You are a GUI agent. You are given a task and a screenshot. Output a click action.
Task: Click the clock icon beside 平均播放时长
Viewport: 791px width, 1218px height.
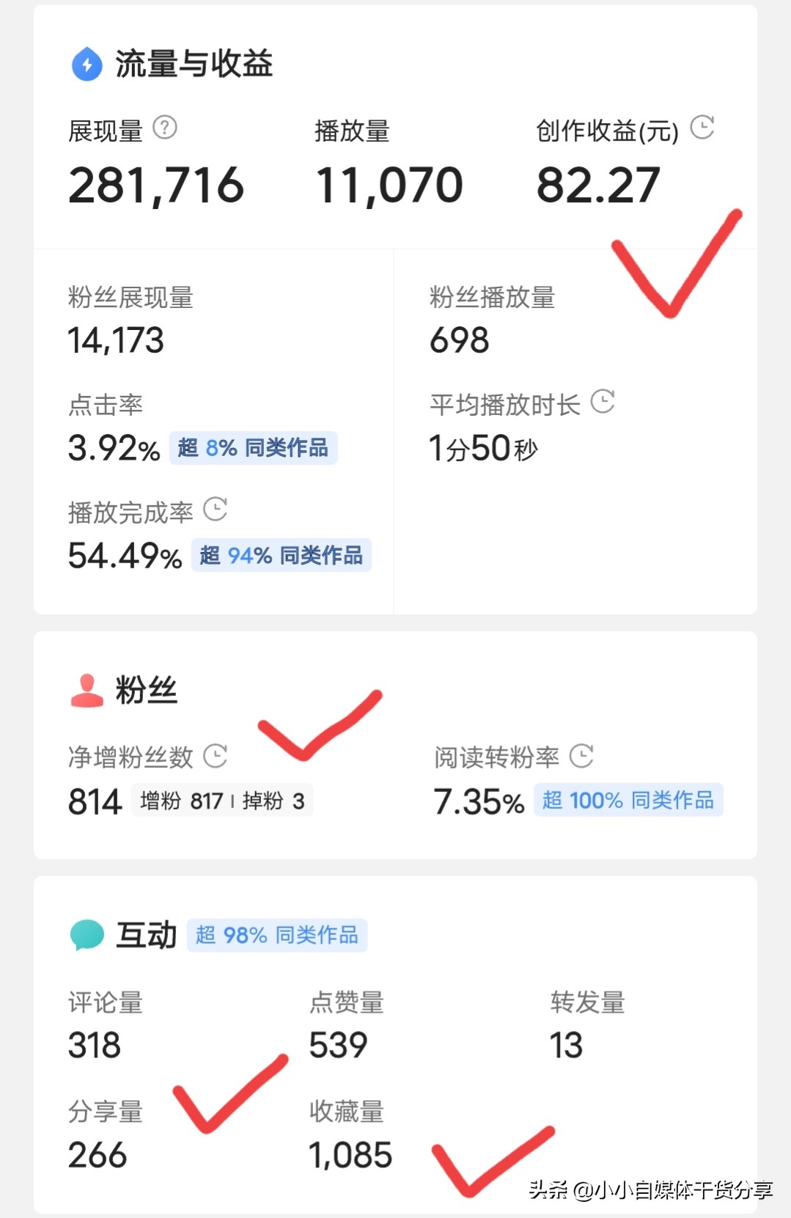coord(605,402)
